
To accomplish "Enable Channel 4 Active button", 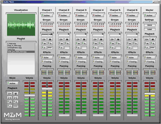I will click(x=98, y=15).
